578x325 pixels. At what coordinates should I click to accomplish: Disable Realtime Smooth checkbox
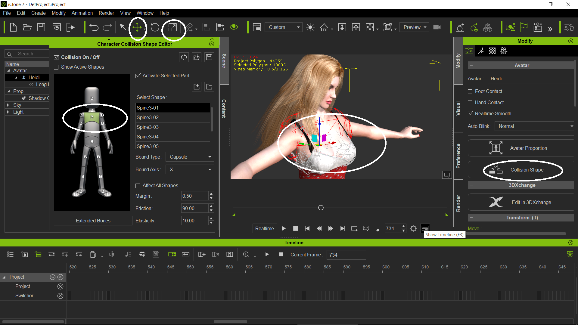470,114
